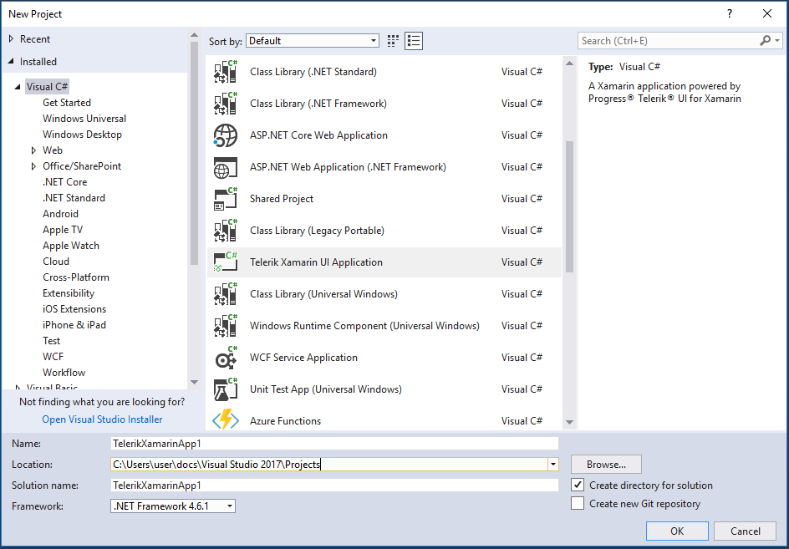Click the Telerik Xamarin UI Application icon

tap(226, 262)
